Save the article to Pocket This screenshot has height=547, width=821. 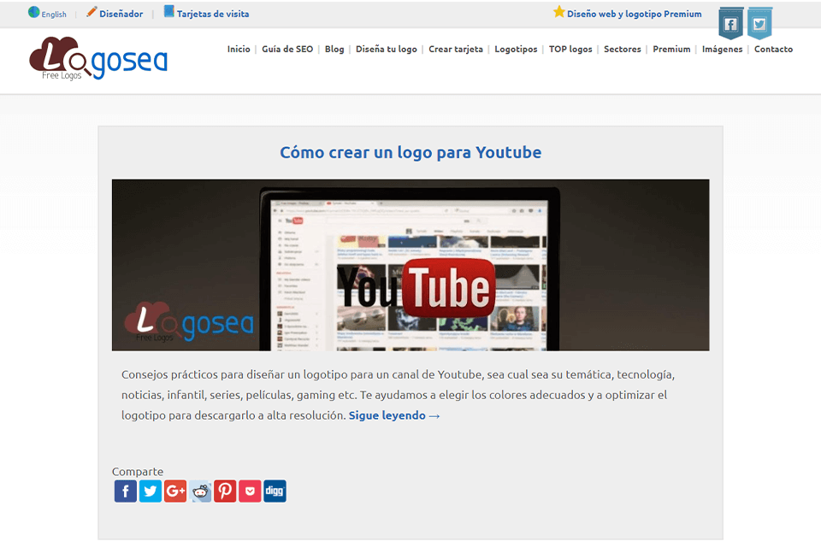click(x=250, y=491)
